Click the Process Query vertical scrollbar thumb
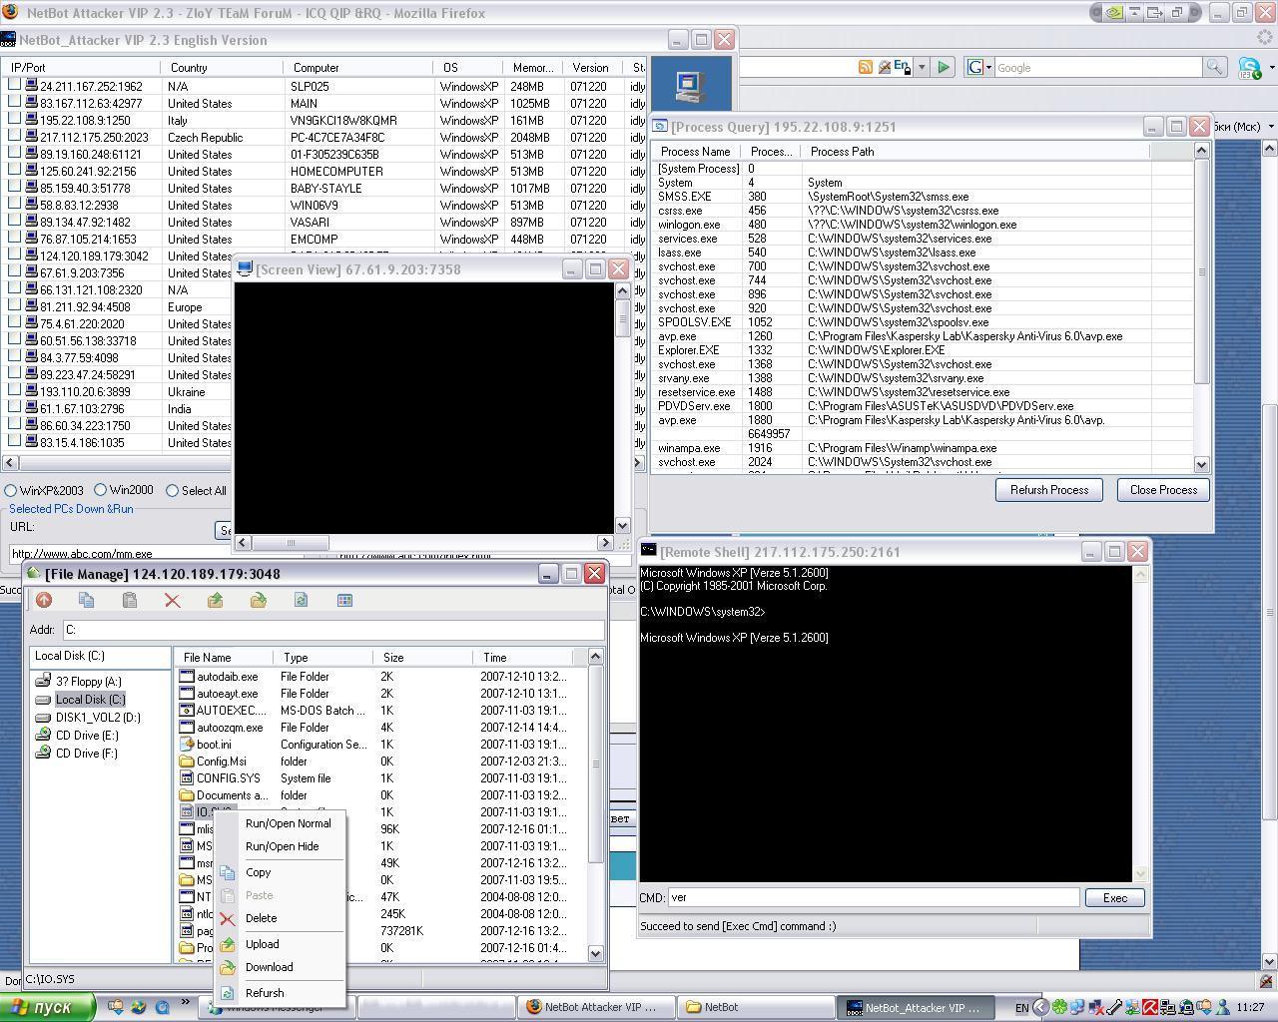The height and width of the screenshot is (1022, 1278). click(x=1201, y=271)
